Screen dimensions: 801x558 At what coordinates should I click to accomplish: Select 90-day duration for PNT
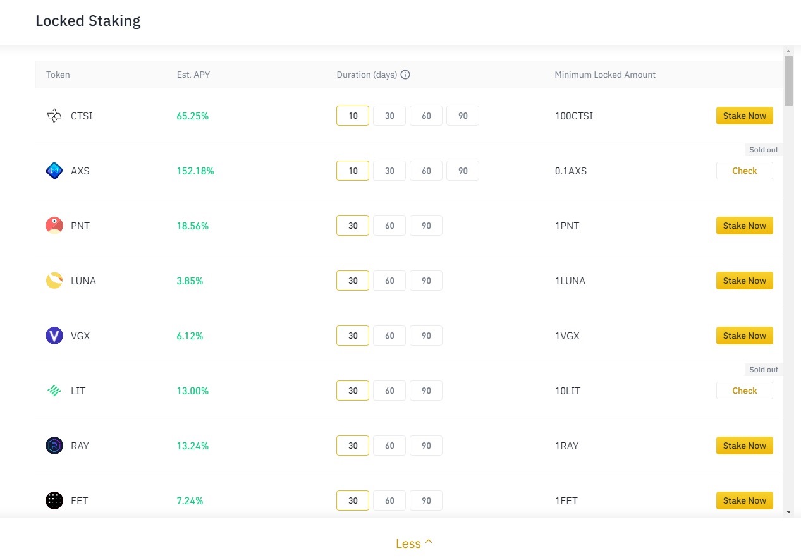coord(426,226)
